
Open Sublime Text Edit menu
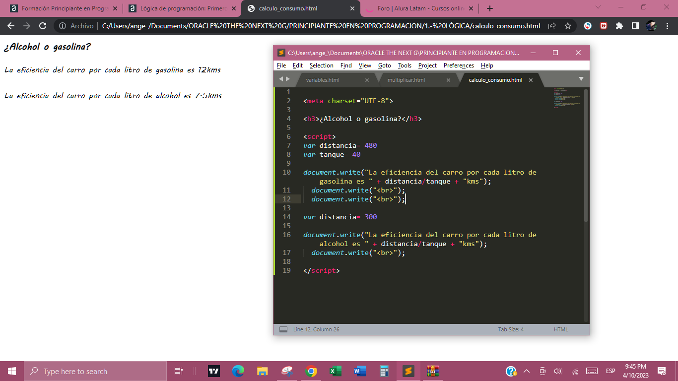click(x=297, y=65)
